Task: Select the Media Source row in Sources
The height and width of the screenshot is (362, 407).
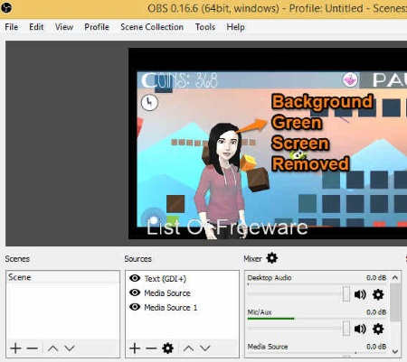Action: [x=182, y=292]
